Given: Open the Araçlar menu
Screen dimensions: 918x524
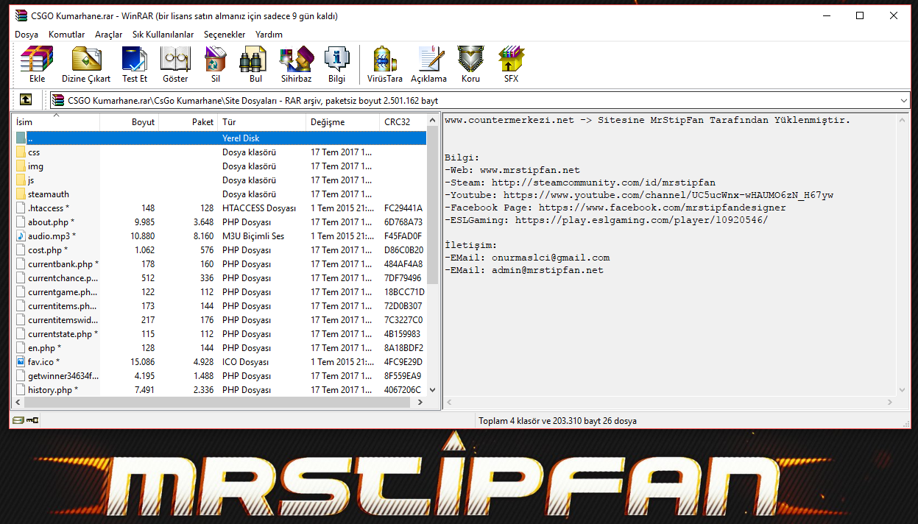Looking at the screenshot, I should (x=109, y=35).
